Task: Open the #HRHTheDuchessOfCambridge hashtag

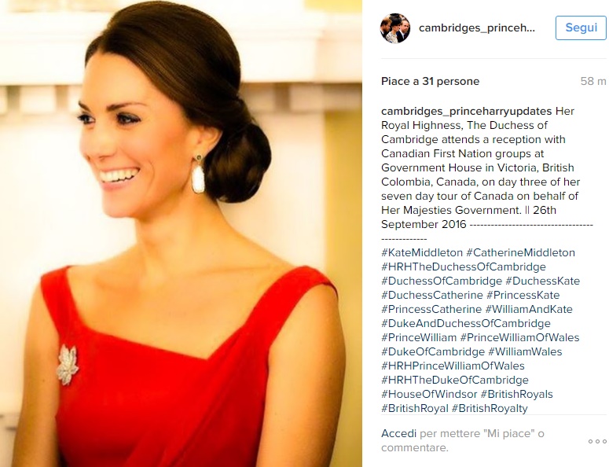Action: [x=464, y=267]
